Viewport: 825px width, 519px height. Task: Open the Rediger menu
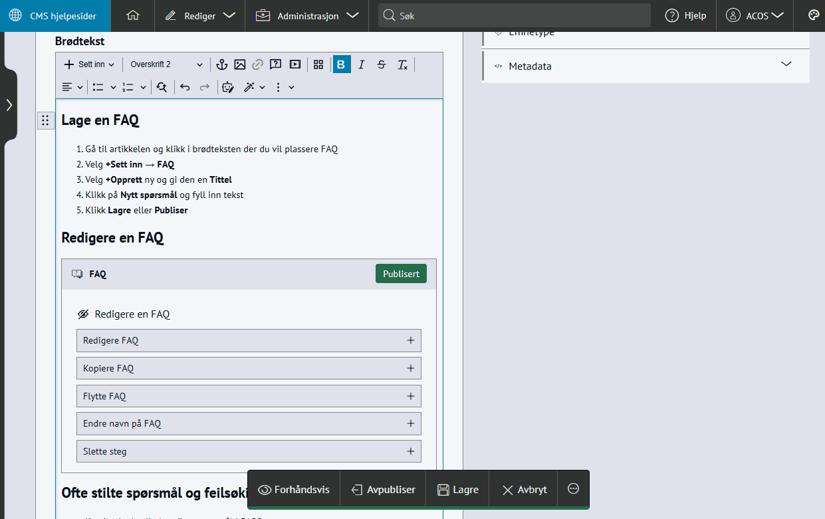[x=200, y=16]
